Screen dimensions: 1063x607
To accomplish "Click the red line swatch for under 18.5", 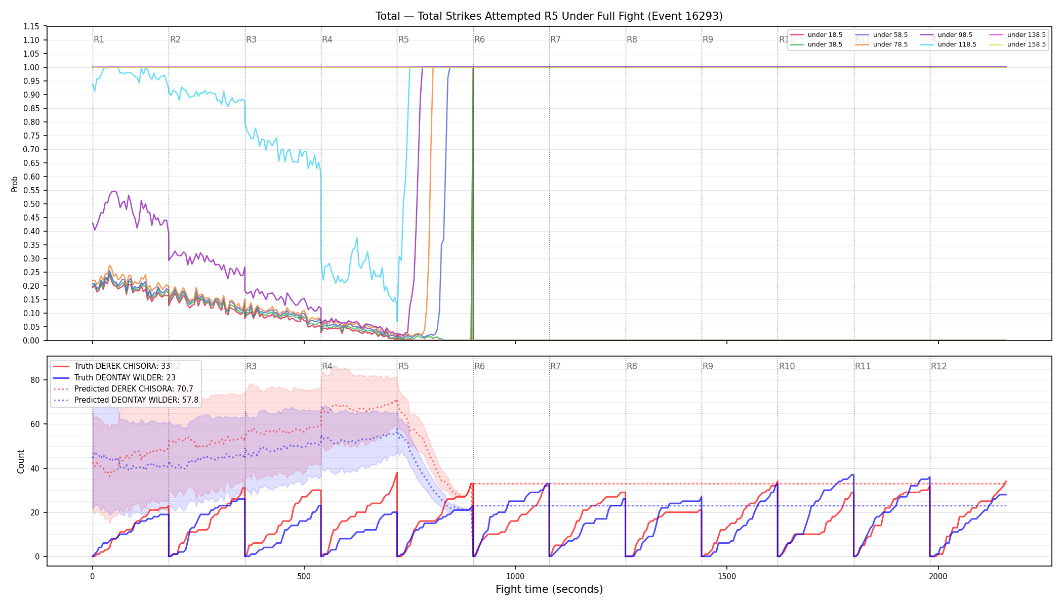I will click(797, 35).
